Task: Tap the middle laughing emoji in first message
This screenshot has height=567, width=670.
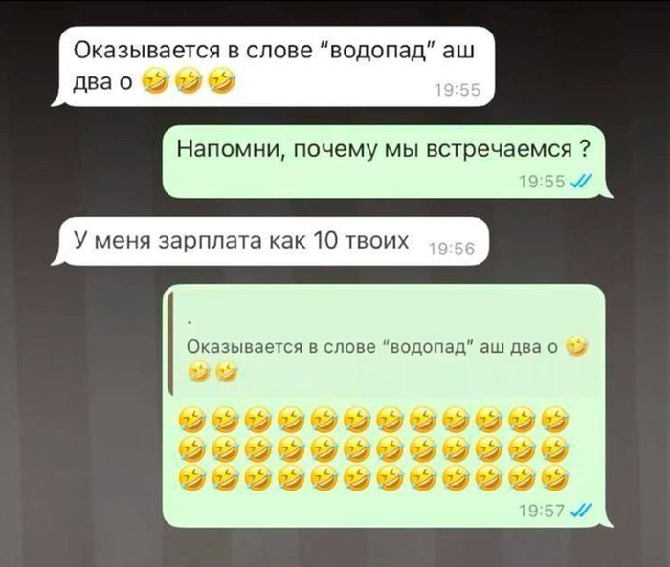Action: [x=188, y=81]
